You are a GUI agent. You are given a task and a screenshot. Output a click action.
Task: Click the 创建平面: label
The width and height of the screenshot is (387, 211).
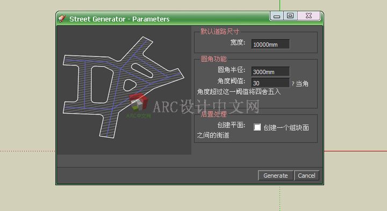click(231, 125)
